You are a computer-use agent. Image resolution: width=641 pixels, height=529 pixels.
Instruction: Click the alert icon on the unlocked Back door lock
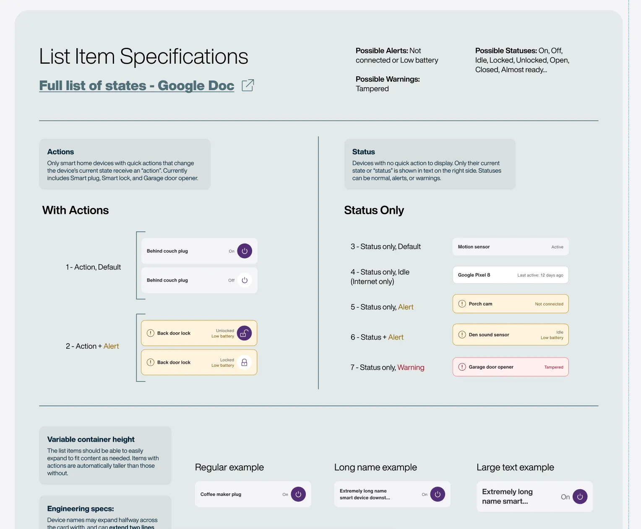click(x=150, y=333)
